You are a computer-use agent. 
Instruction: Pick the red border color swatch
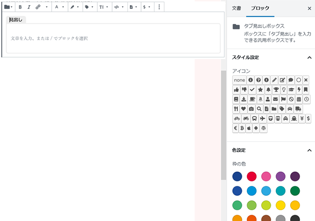[251, 176]
